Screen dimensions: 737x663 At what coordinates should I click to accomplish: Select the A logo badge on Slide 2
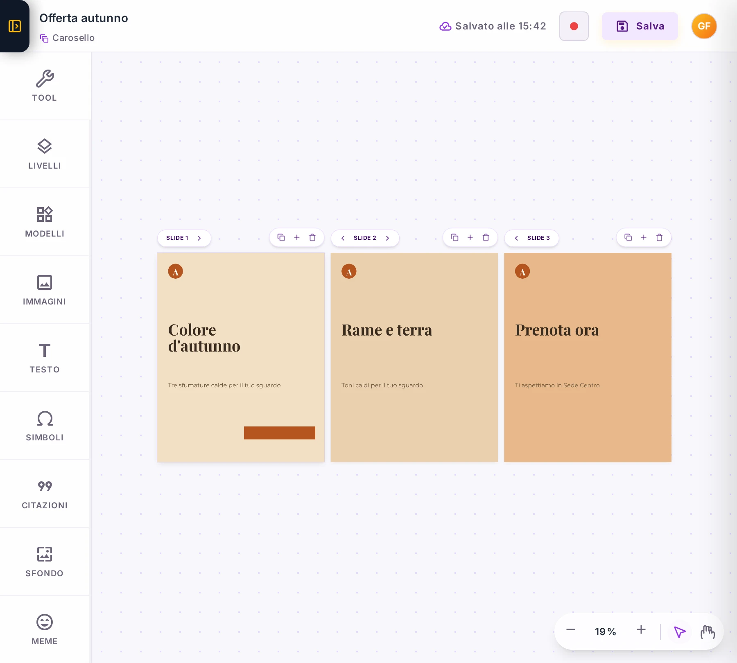point(349,271)
